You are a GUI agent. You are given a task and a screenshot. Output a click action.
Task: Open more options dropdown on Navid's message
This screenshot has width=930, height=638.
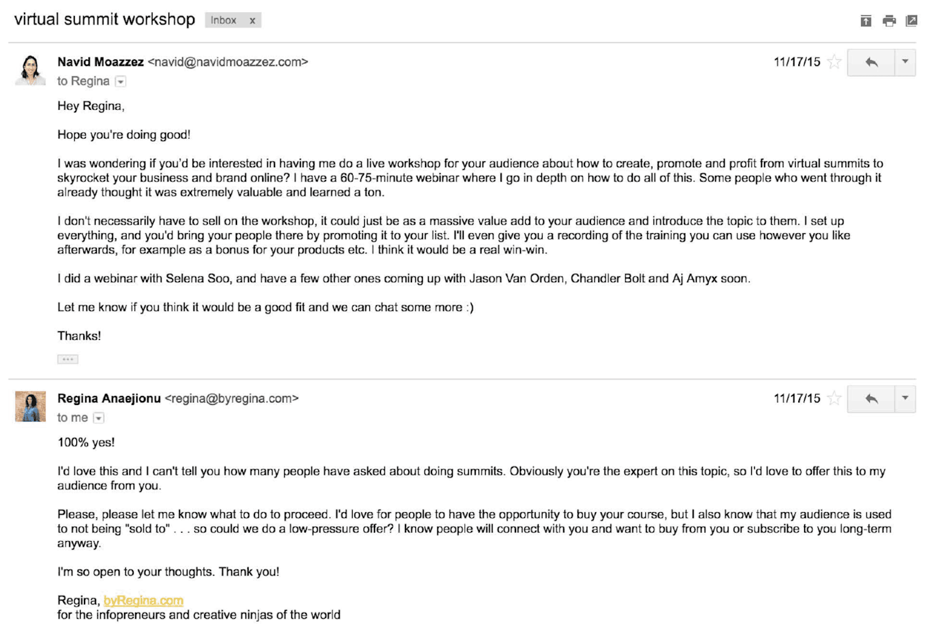[x=905, y=63]
